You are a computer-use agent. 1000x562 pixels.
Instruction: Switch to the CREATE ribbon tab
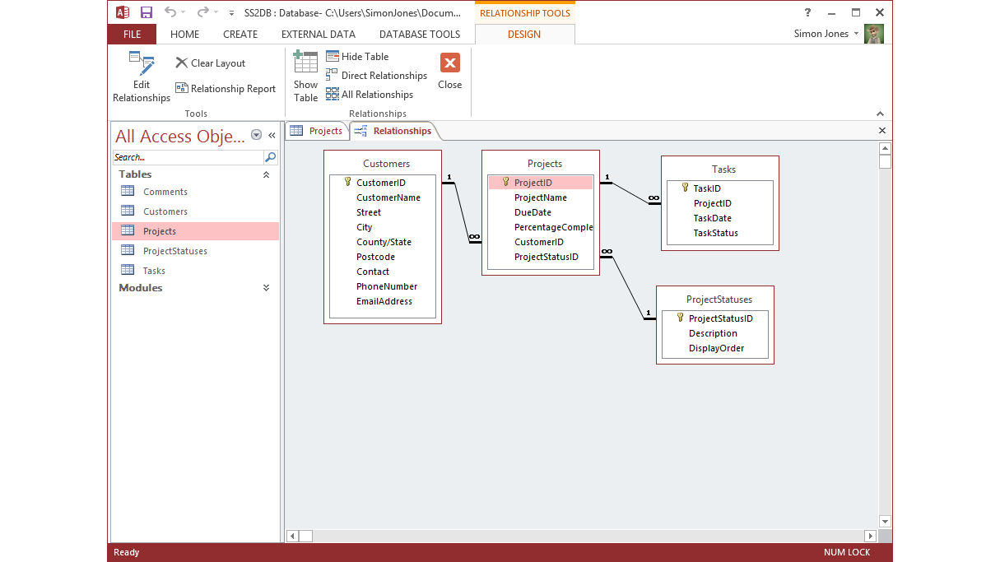pos(240,34)
